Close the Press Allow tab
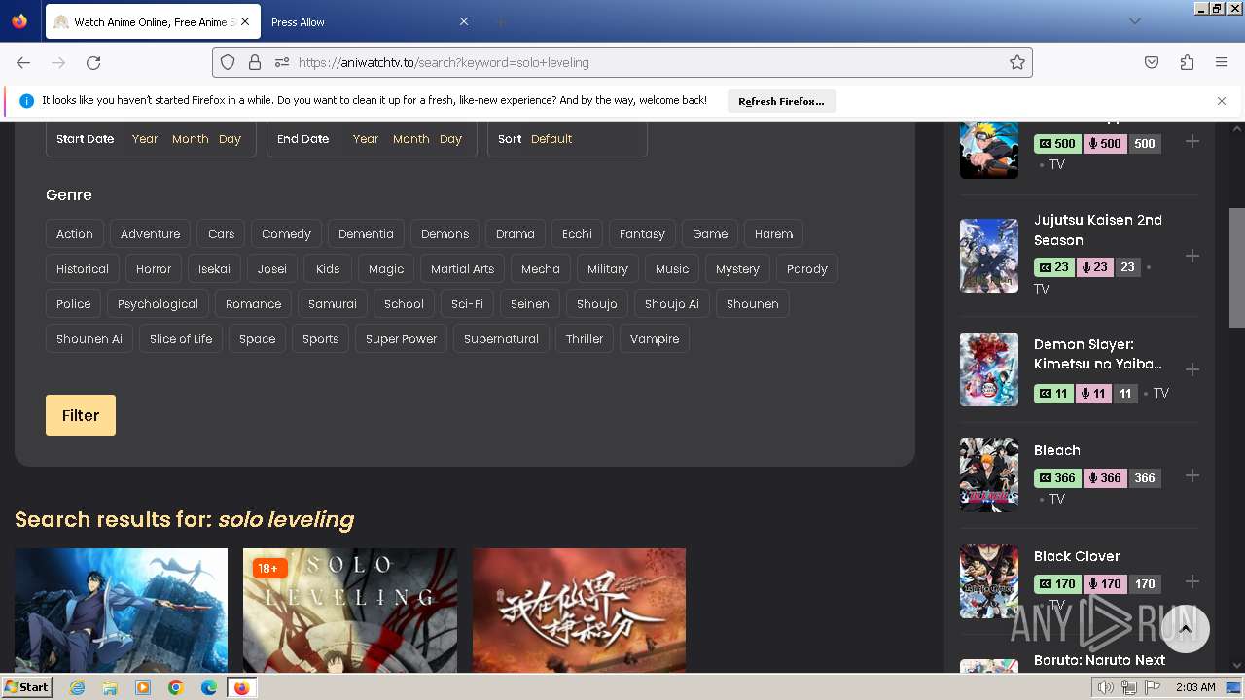Screen dimensions: 1245x700 click(x=464, y=21)
